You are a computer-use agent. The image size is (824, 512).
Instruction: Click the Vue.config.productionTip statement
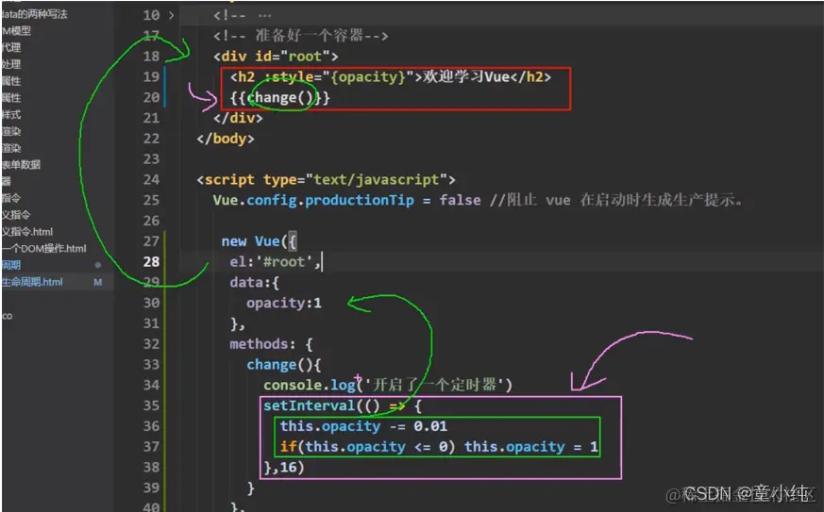[x=346, y=200]
